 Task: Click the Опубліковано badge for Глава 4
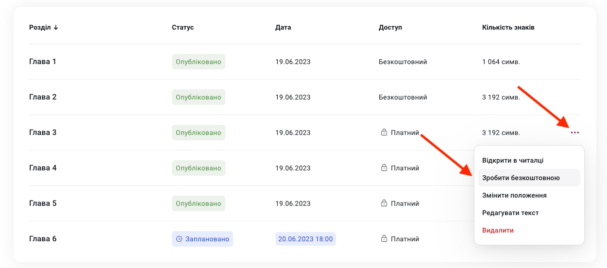[x=199, y=168]
